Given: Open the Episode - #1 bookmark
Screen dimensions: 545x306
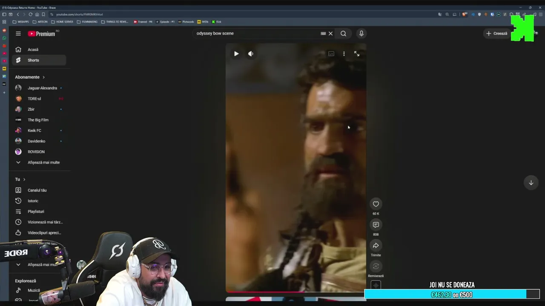Looking at the screenshot, I should tap(165, 22).
